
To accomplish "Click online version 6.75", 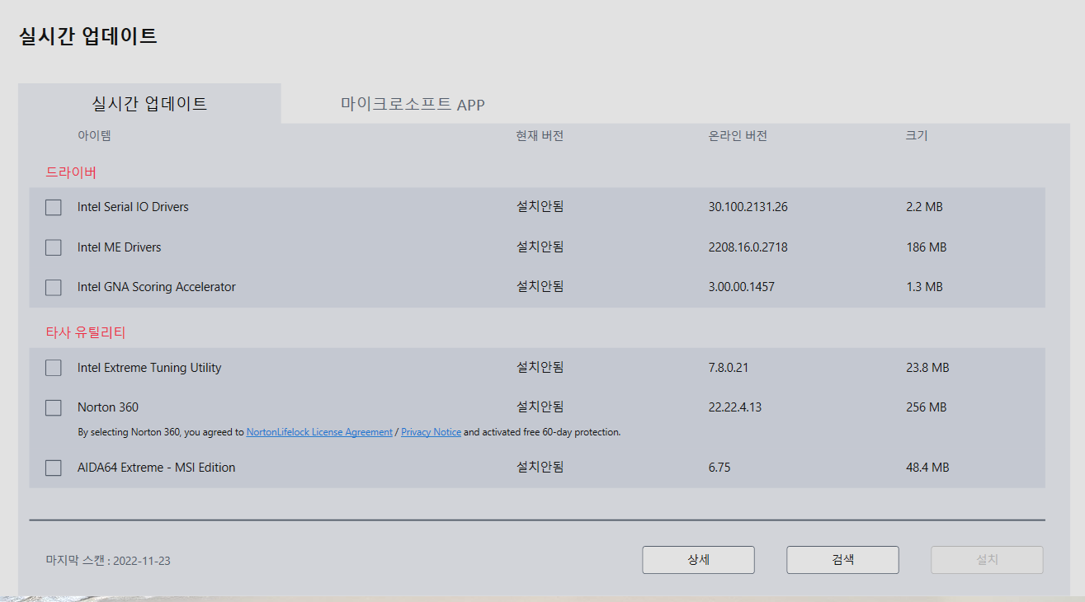I will click(x=719, y=468).
